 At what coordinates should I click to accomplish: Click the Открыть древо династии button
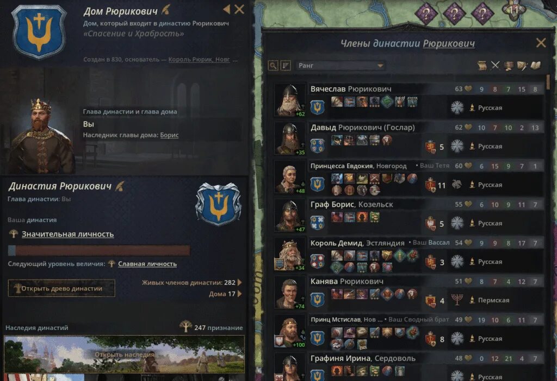61,288
